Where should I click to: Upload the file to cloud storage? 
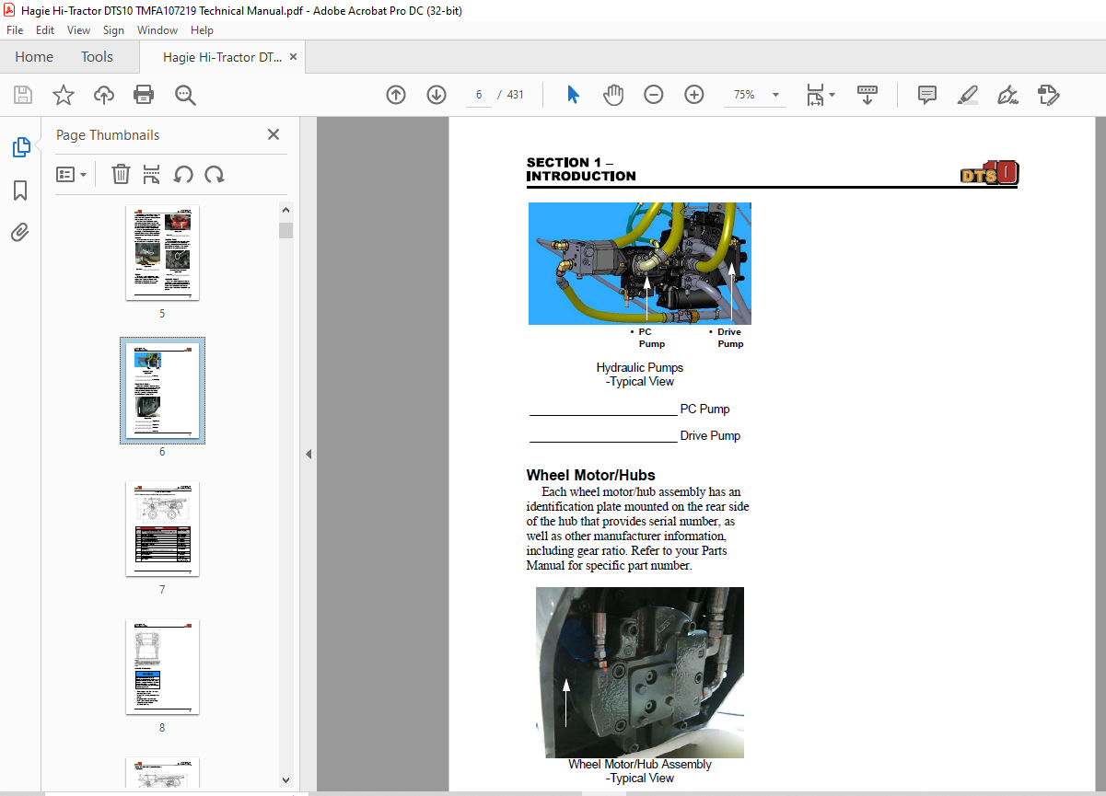104,95
